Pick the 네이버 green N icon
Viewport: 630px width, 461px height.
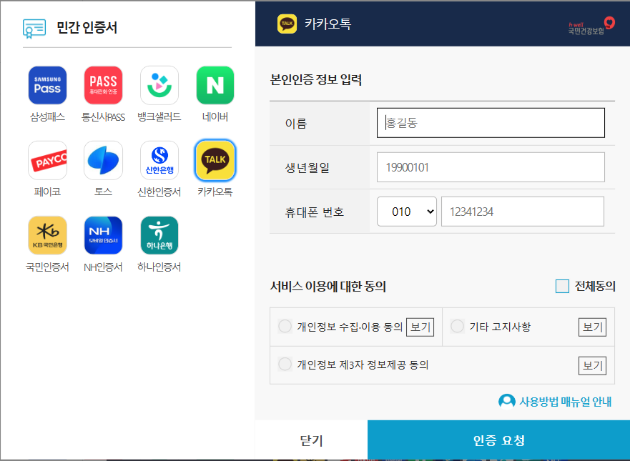coord(215,85)
